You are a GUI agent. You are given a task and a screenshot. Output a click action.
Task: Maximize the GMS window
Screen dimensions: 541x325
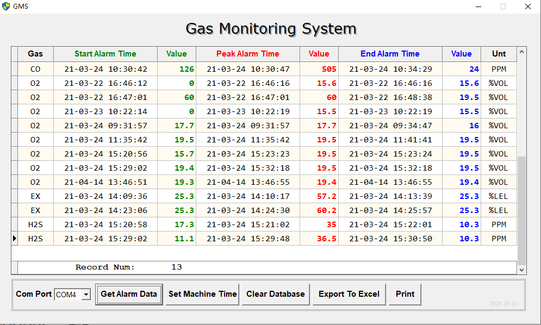tap(502, 7)
